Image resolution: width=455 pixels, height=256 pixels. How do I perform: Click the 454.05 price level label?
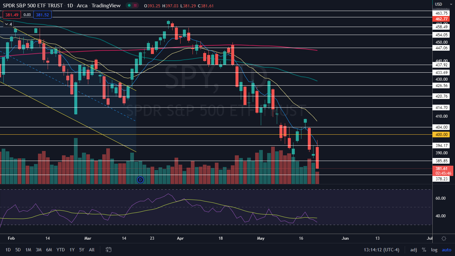click(x=441, y=35)
